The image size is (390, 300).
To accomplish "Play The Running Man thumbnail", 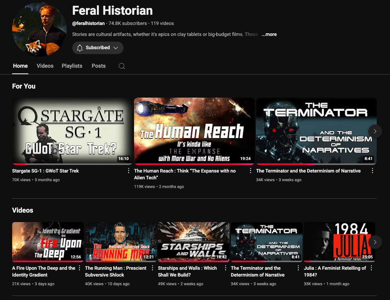I will (x=121, y=242).
